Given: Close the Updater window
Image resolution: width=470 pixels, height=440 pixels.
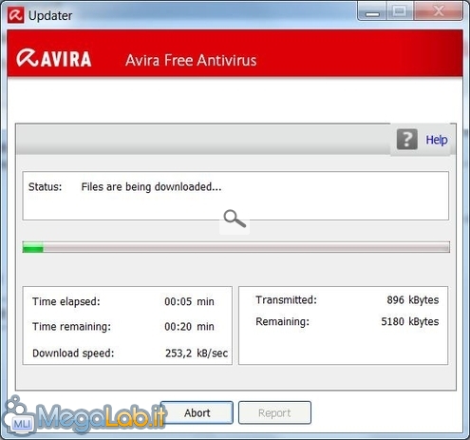Looking at the screenshot, I should (x=439, y=11).
